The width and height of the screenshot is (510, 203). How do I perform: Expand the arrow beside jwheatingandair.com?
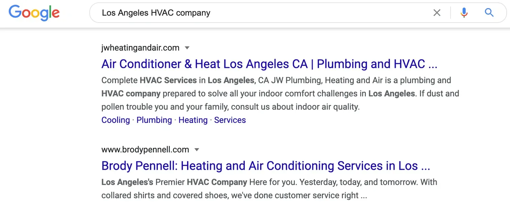[187, 48]
